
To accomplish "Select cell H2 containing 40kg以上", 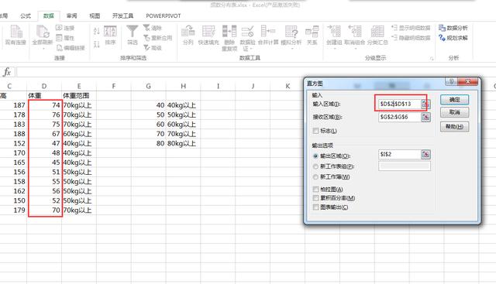I will point(183,105).
